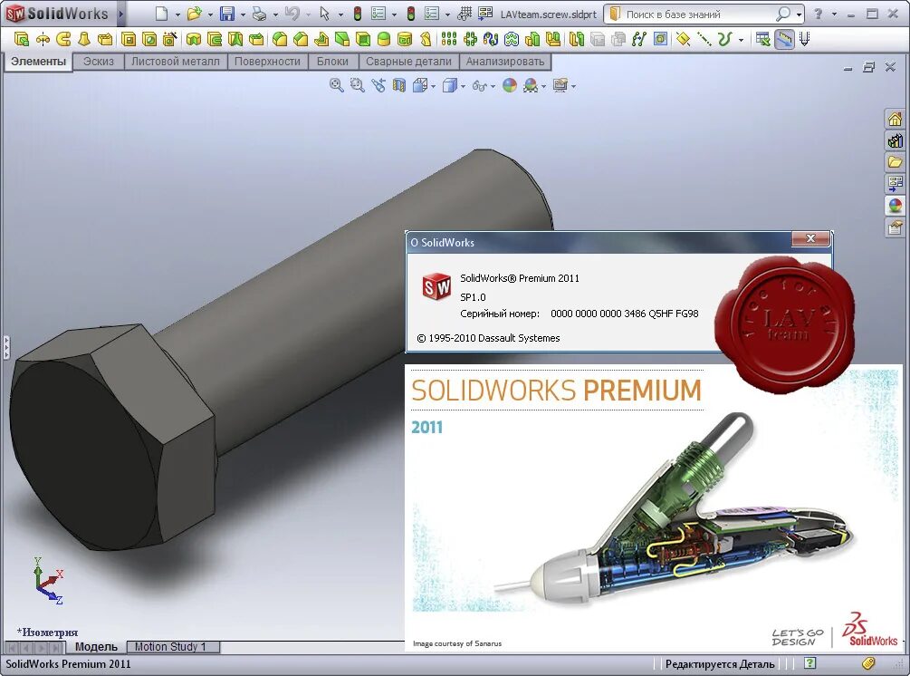Open the Design Library side panel icon
This screenshot has height=676, width=910.
tap(895, 140)
